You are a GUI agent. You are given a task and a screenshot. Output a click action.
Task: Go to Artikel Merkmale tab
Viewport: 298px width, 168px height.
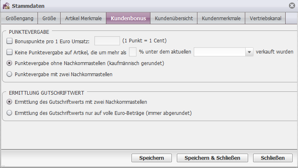tap(83, 18)
